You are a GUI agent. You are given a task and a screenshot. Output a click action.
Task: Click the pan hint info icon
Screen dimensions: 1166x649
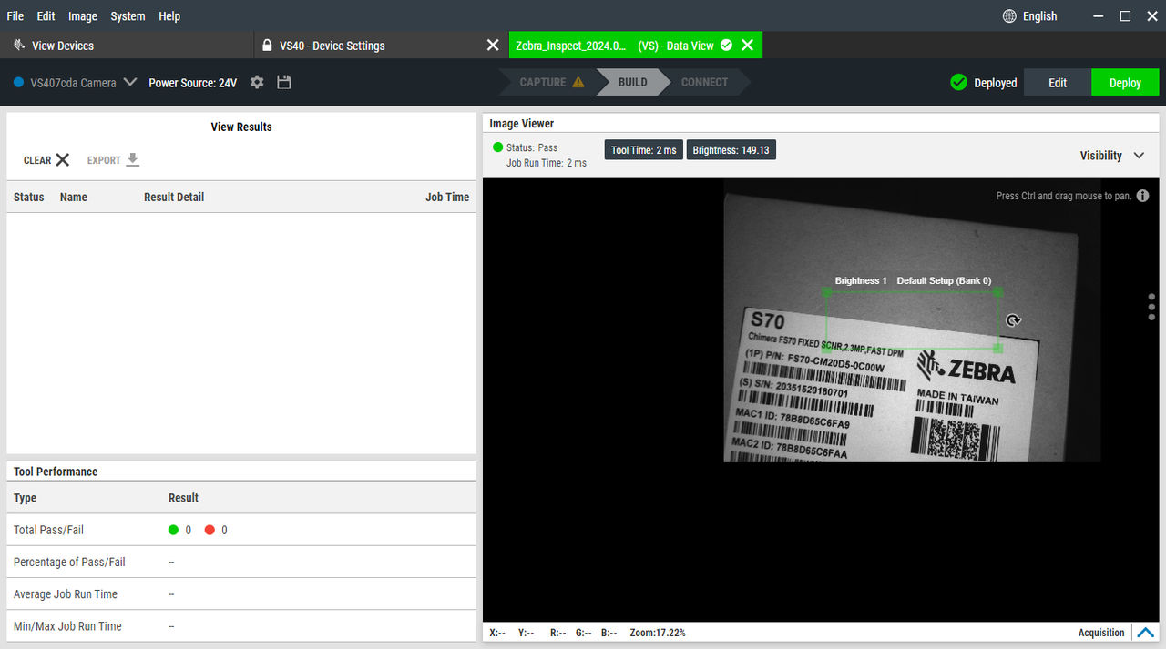(x=1142, y=196)
